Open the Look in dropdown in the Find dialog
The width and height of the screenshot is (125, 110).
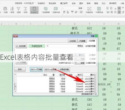80,63
